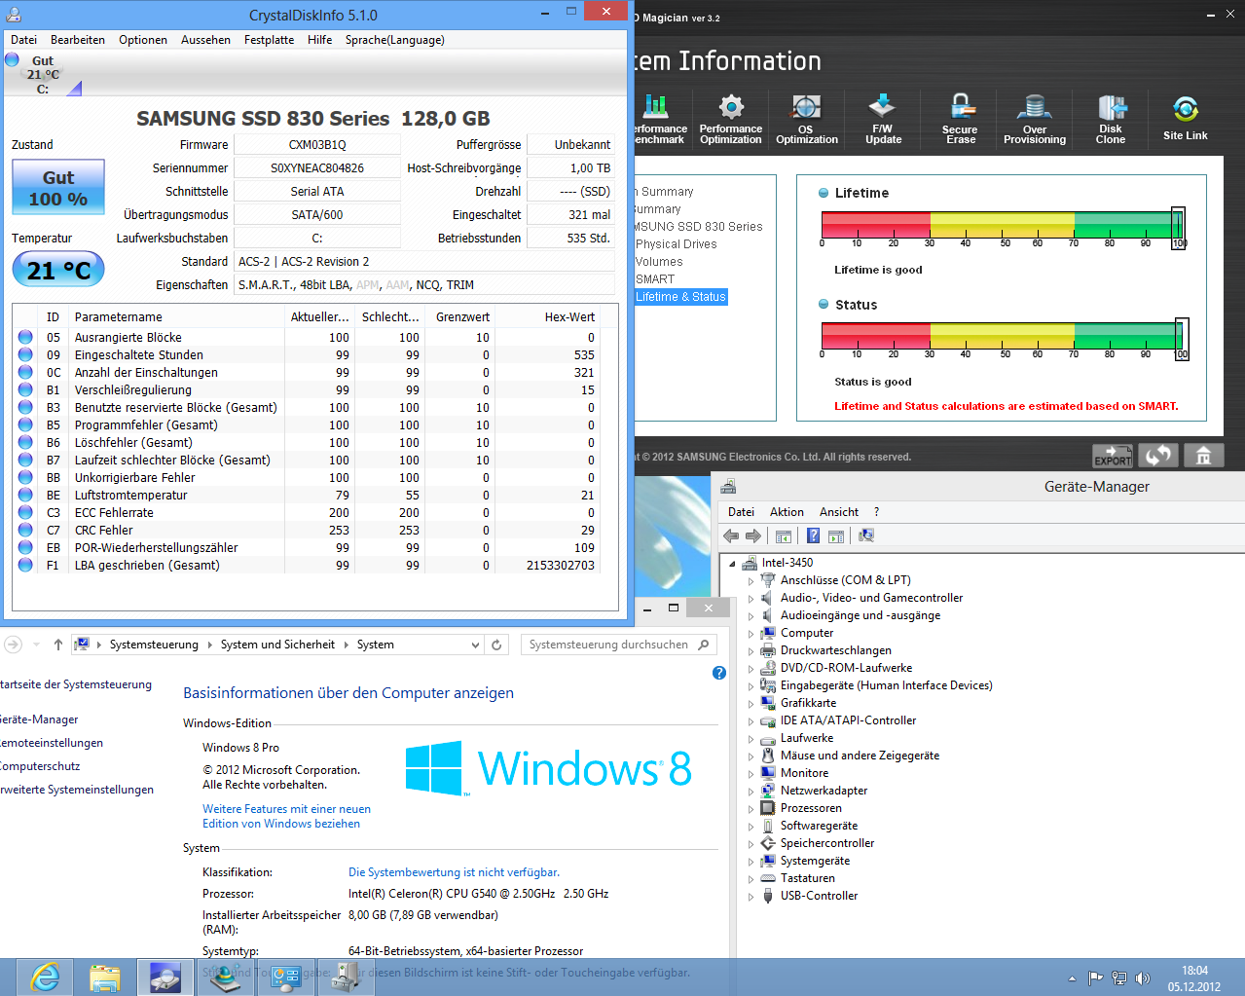
Task: Expand the Laufwerke node
Action: pos(751,739)
